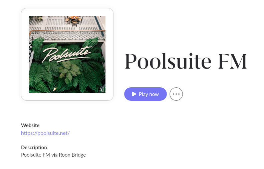Select the large Poolsuite FM station title

186,61
